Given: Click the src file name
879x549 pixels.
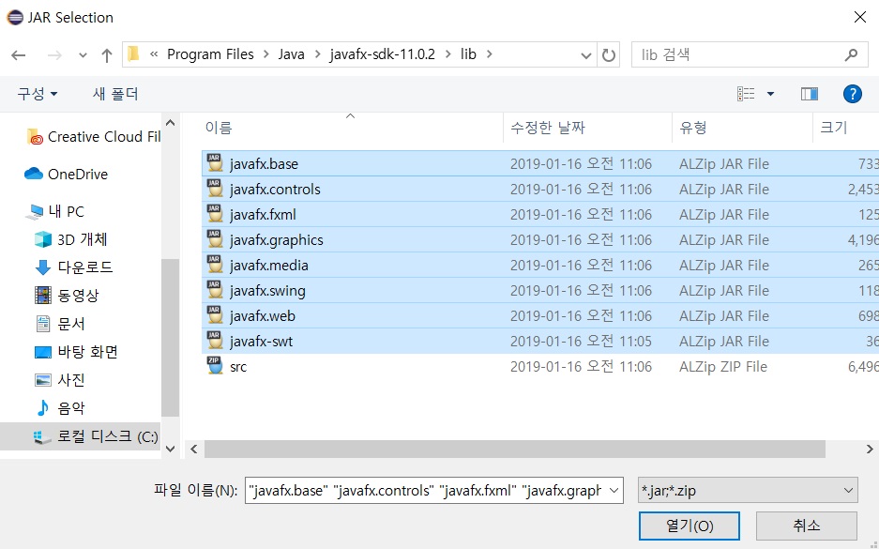Looking at the screenshot, I should (238, 367).
